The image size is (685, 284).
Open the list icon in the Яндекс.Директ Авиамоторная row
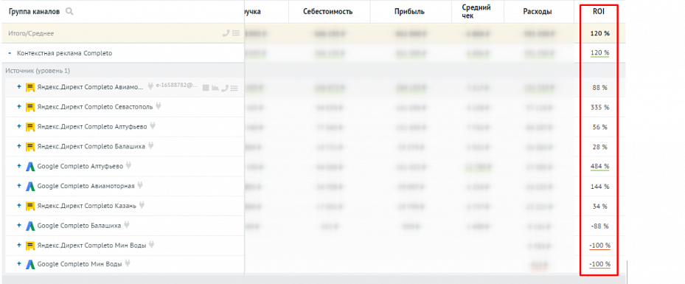click(x=234, y=88)
